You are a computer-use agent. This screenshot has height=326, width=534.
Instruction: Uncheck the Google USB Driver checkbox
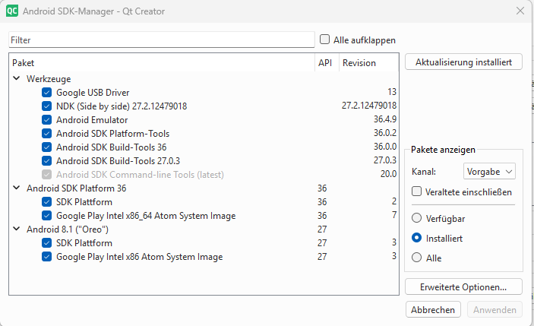pos(47,93)
